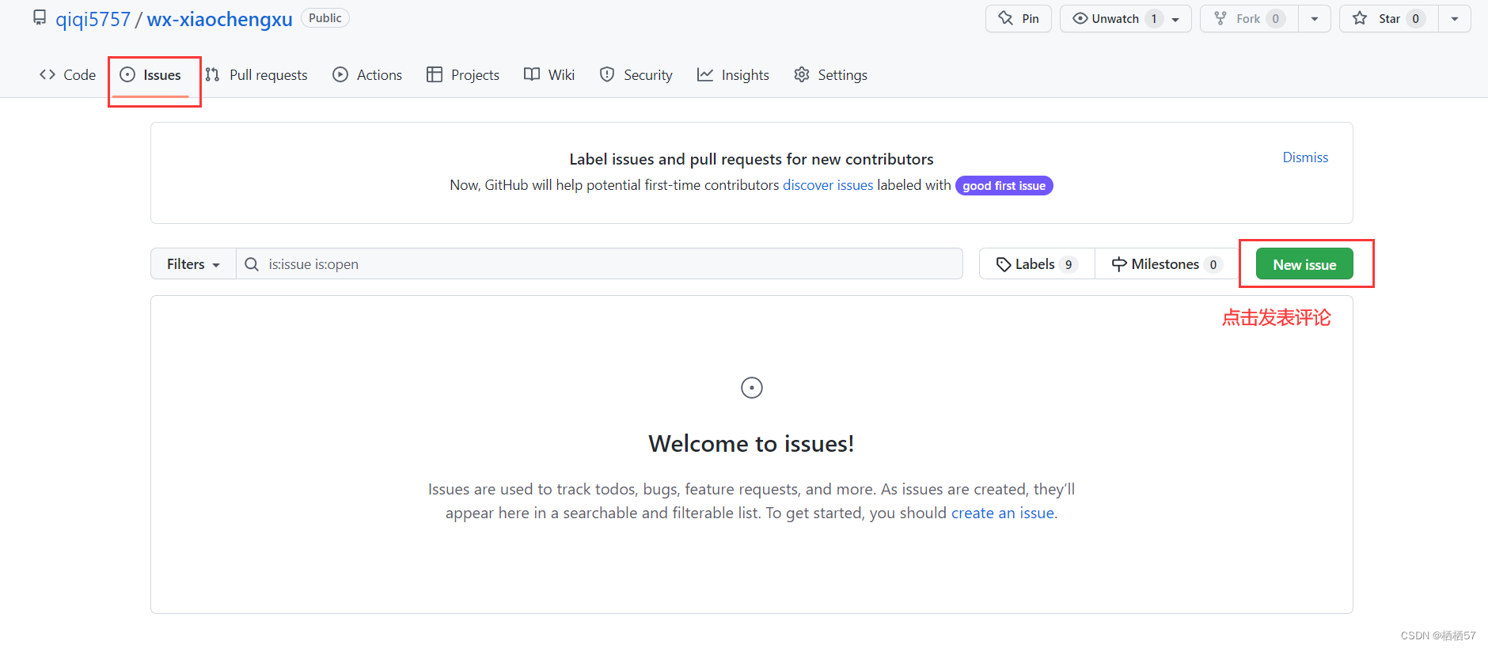Open the Actions tab
Viewport: 1488px width, 648px height.
click(367, 74)
